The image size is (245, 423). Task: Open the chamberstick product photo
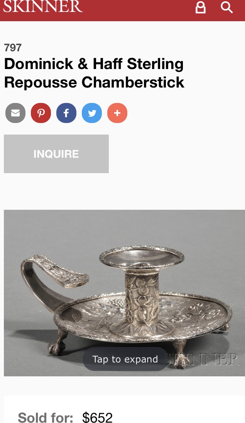[124, 293]
